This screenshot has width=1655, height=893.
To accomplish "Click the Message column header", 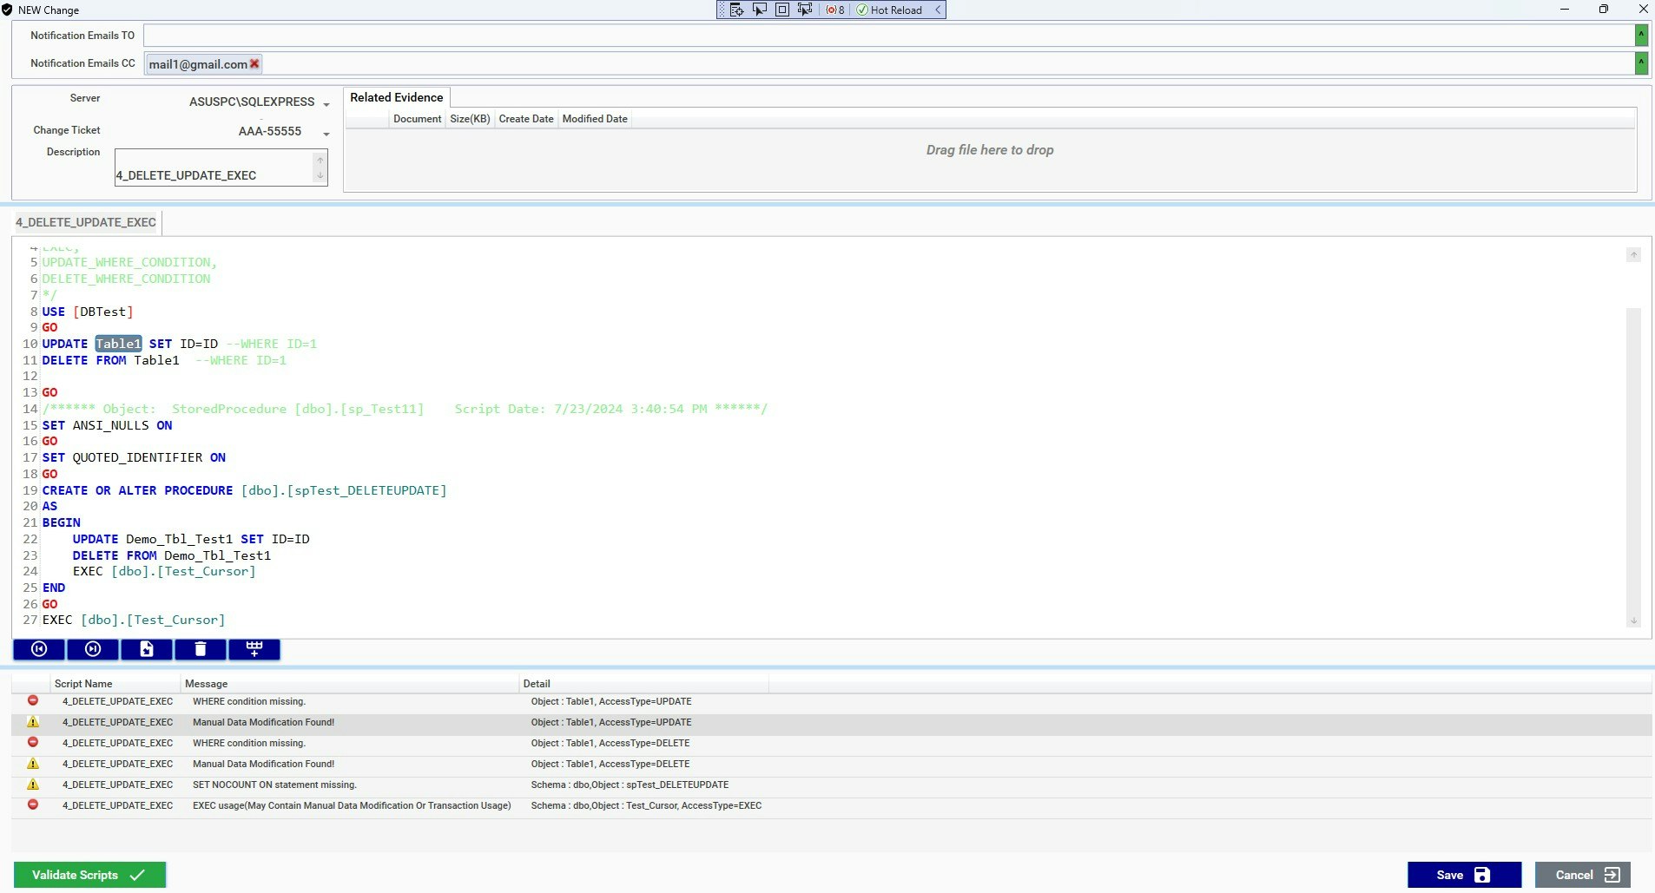I will [x=350, y=684].
